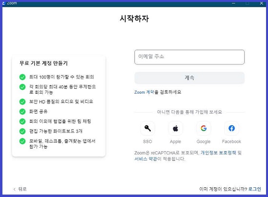The height and width of the screenshot is (197, 268).
Task: Sign up with the Google icon
Action: [204, 128]
